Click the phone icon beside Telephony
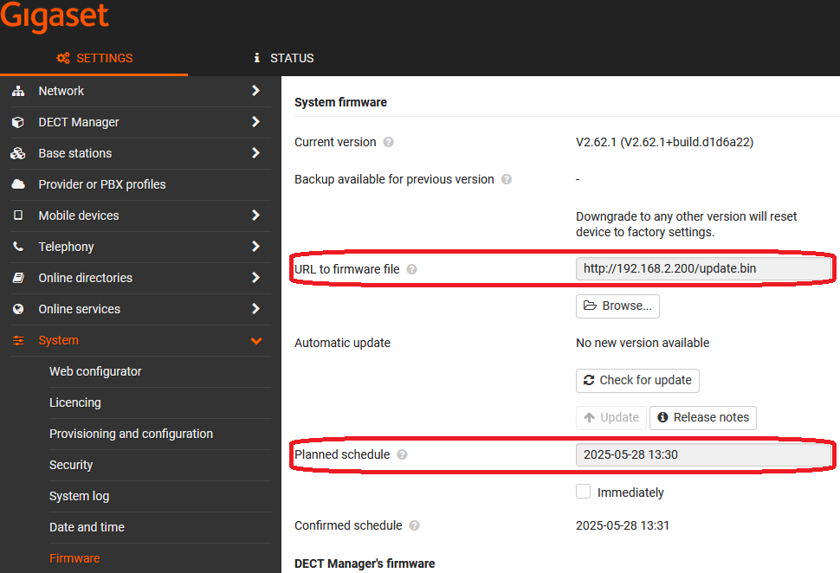Viewport: 840px width, 573px height. coord(18,247)
